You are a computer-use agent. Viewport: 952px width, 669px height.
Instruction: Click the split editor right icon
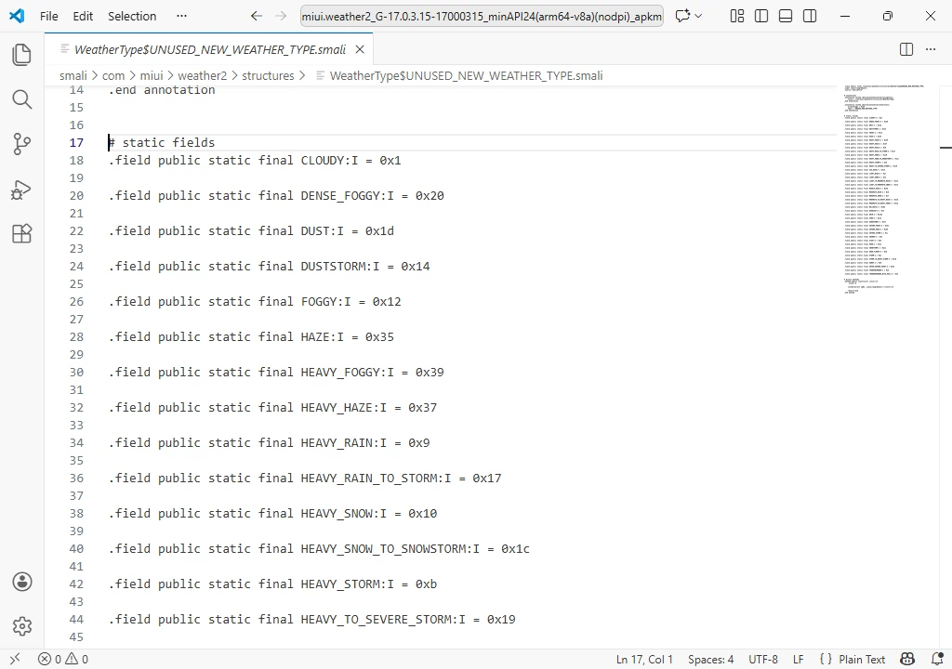(906, 49)
